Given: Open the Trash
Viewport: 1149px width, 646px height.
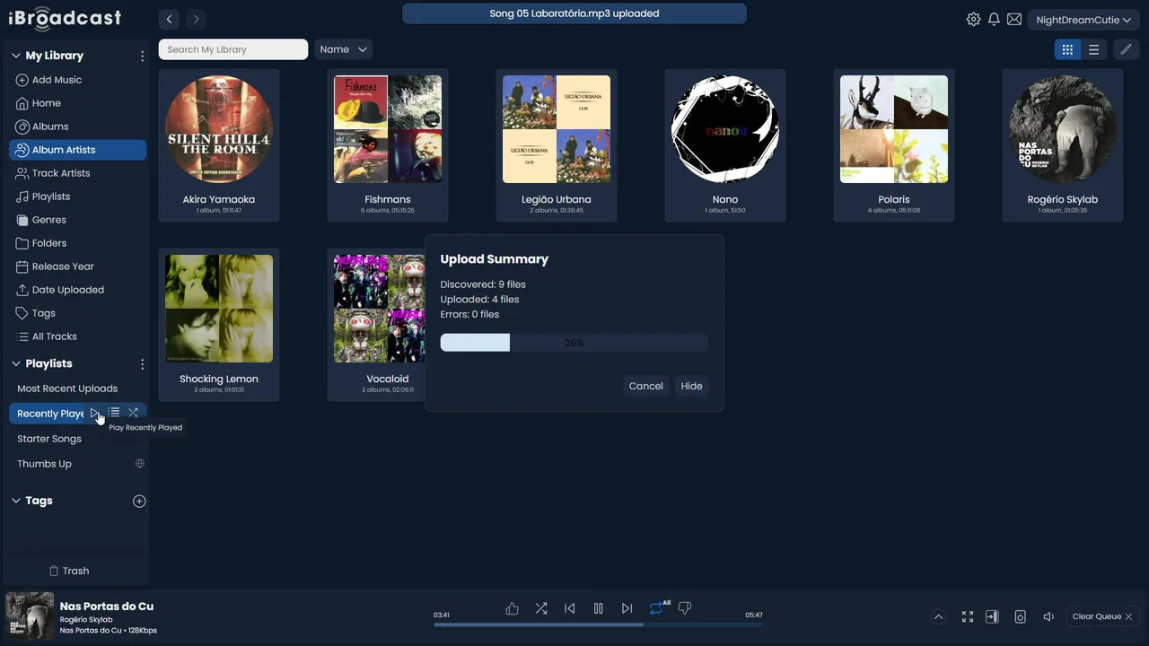Looking at the screenshot, I should click(x=69, y=571).
